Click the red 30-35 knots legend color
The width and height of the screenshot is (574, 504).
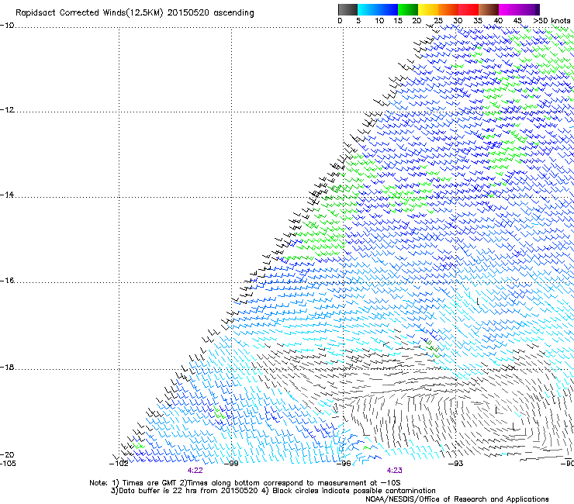coord(469,9)
